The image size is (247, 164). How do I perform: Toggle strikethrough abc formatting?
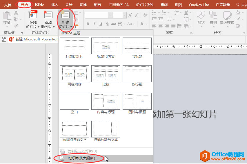tap(114, 24)
